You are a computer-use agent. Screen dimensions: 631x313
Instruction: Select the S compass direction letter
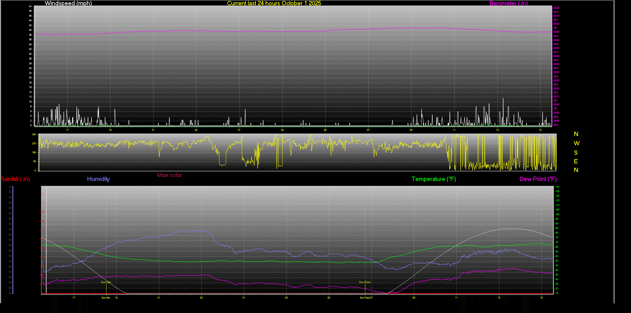point(576,153)
